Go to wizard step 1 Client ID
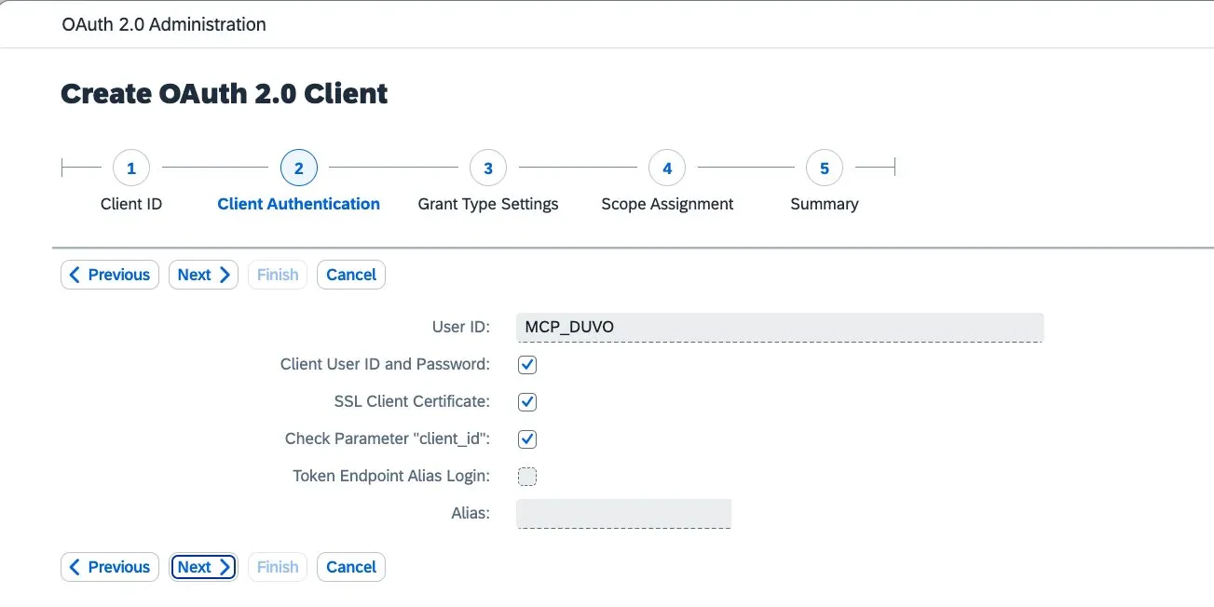 tap(131, 169)
